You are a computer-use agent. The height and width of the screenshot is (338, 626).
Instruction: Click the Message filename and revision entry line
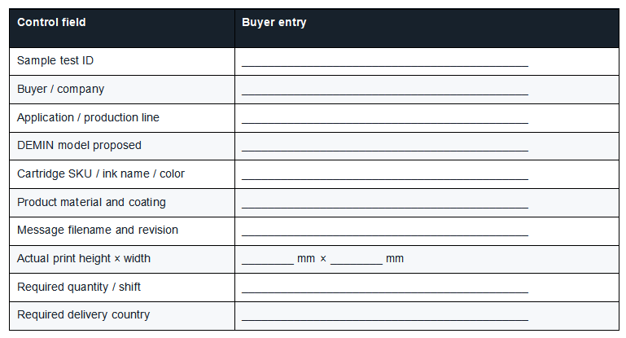pos(385,231)
